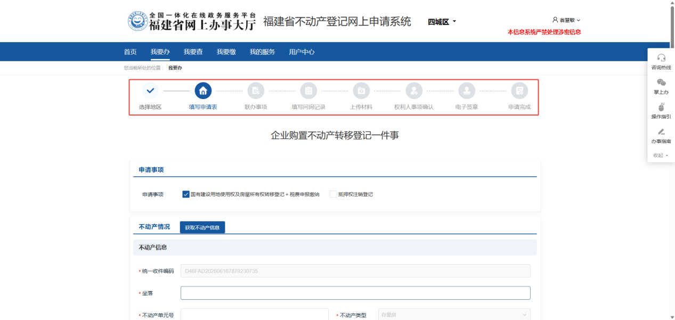Expand the 四城区 region dropdown

point(442,22)
